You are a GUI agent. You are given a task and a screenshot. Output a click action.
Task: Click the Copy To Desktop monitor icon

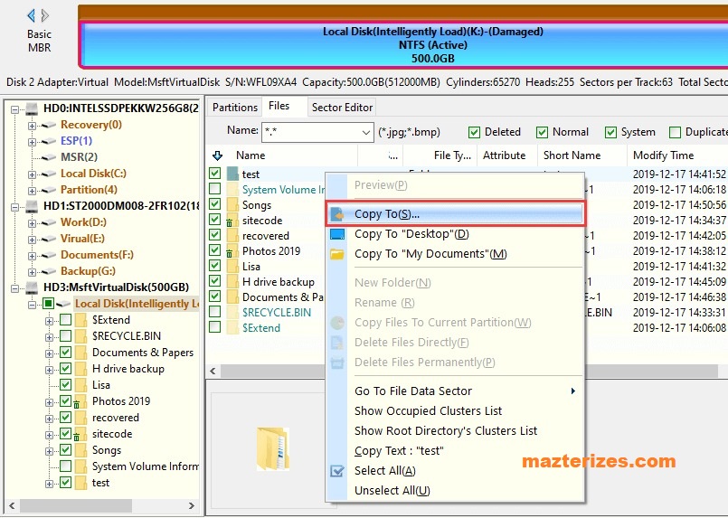pyautogui.click(x=337, y=234)
